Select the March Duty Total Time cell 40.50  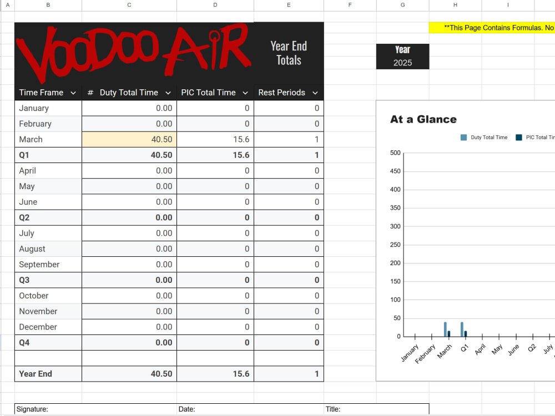point(129,139)
